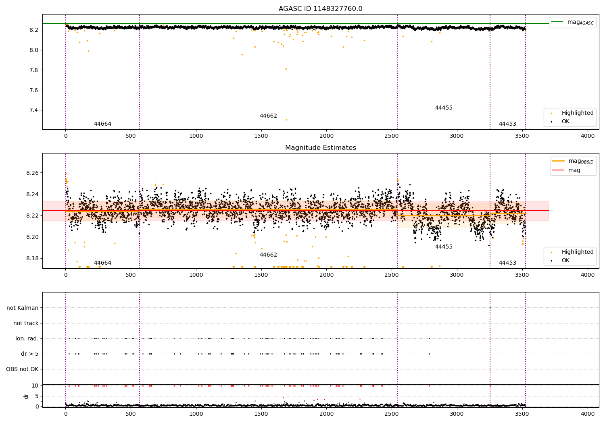Image resolution: width=605 pixels, height=423 pixels.
Task: Click obsid label 44455 in Magnitude Estimates plot
Action: click(x=444, y=247)
